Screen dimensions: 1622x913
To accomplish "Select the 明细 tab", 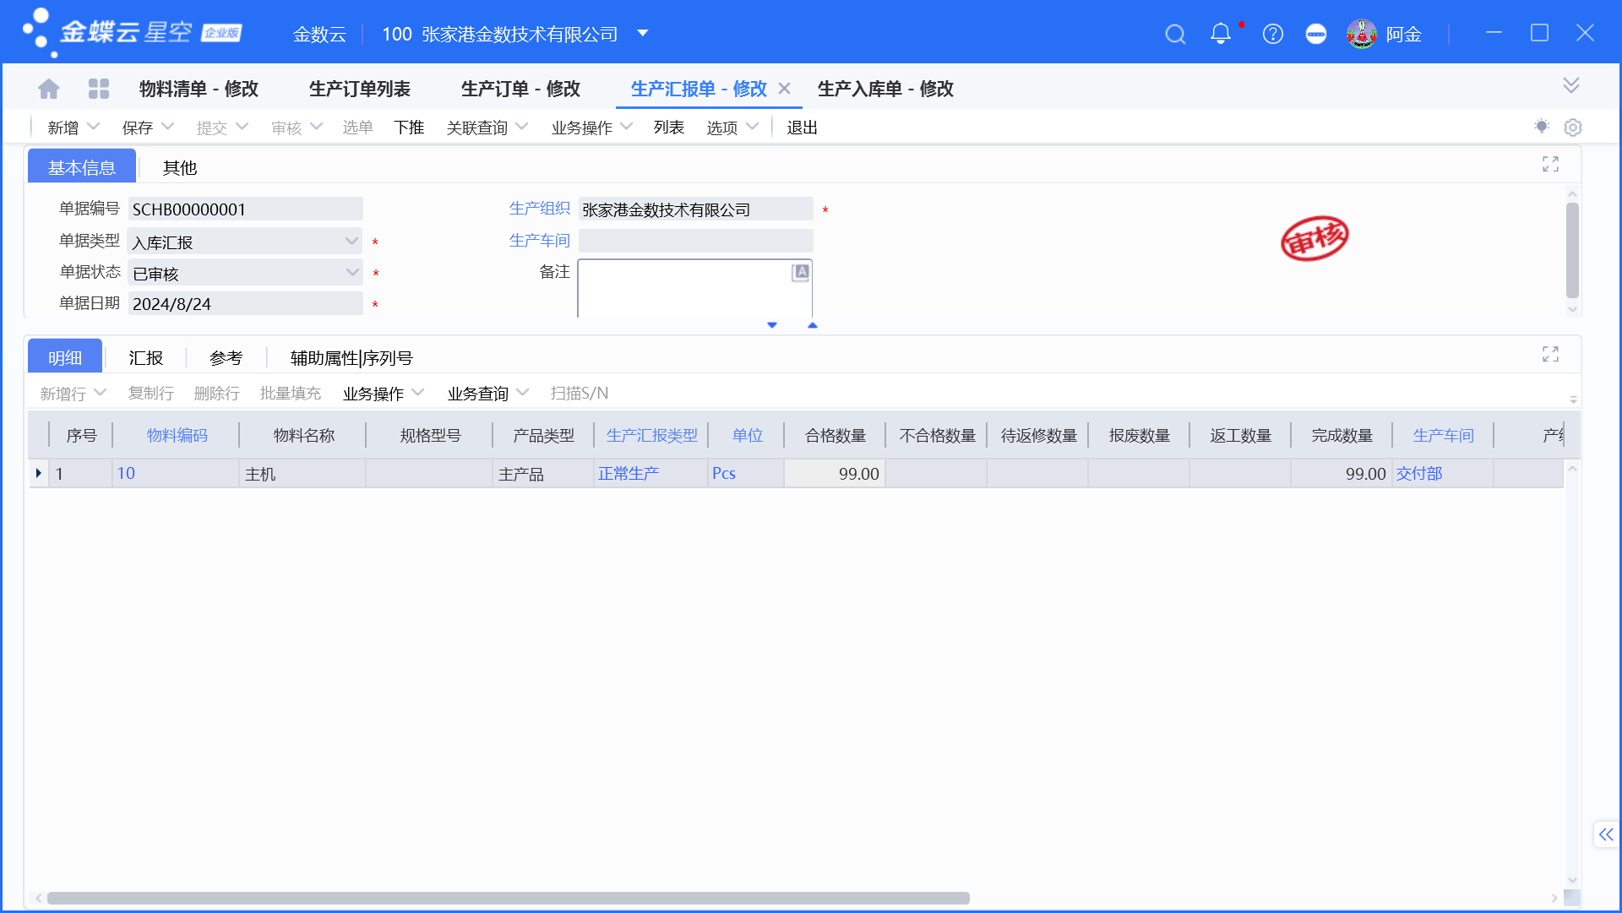I will 65,357.
